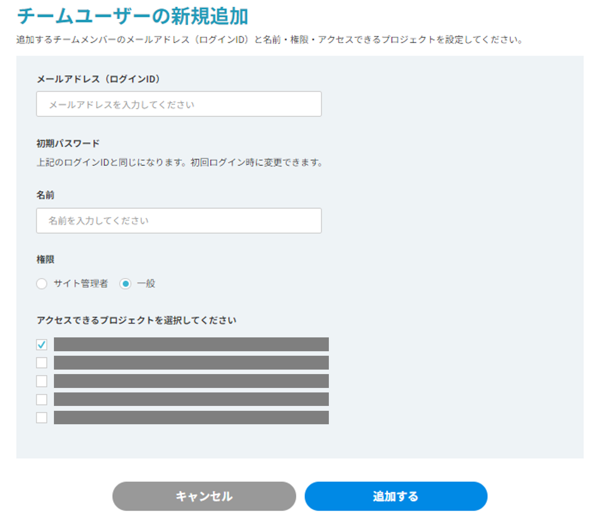
Task: Click the 権限 section label
Action: pyautogui.click(x=45, y=260)
